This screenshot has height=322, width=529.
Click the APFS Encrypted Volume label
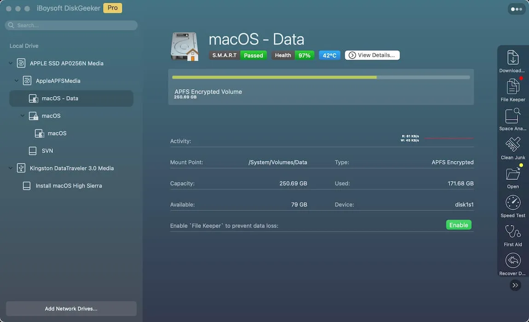(x=208, y=92)
